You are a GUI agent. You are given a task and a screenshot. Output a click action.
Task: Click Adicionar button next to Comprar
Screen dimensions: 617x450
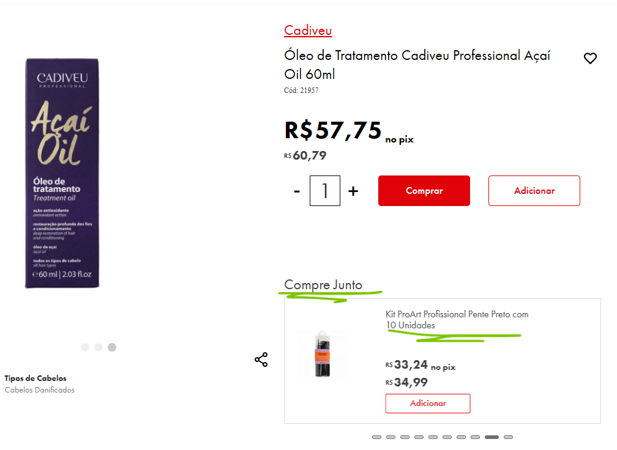click(x=534, y=191)
